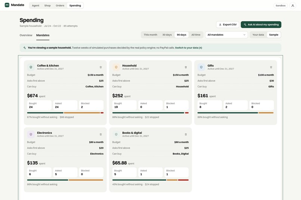The height and width of the screenshot is (200, 301).
Task: Click the 89% bought without asking text
Action: [x=212, y=117]
